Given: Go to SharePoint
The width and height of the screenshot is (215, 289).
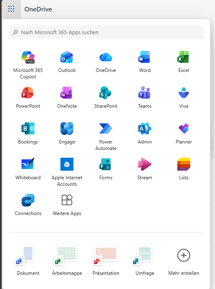Looking at the screenshot, I should pos(106,98).
